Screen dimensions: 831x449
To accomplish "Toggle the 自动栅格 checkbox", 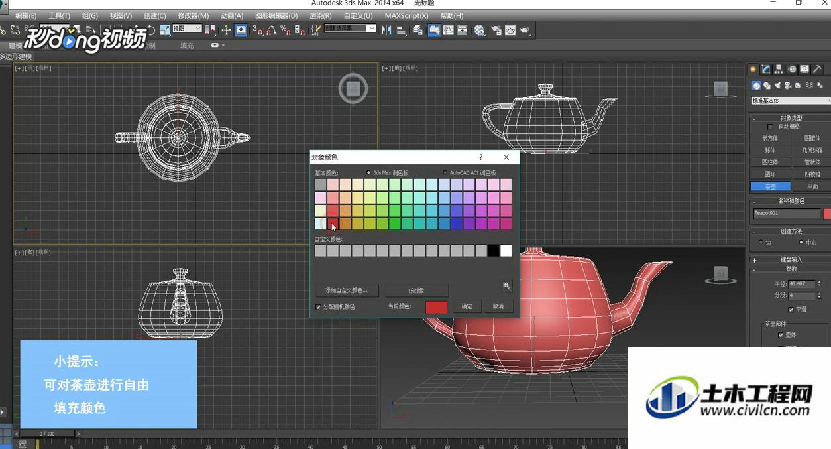I will point(770,127).
